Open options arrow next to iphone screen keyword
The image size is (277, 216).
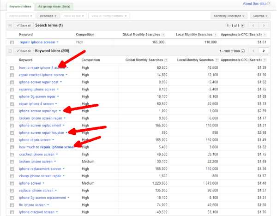tap(43, 183)
